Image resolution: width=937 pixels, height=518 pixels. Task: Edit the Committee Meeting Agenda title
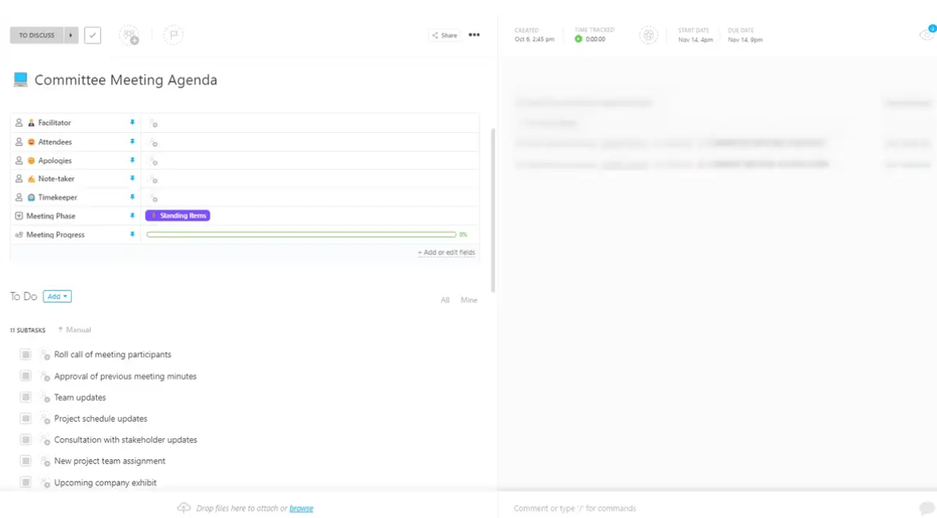tap(126, 80)
